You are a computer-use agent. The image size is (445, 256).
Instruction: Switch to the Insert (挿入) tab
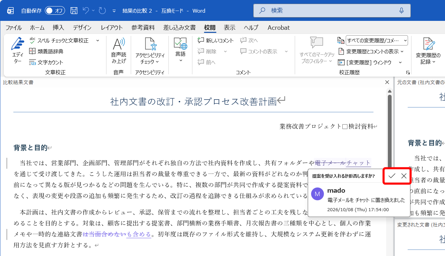point(58,28)
